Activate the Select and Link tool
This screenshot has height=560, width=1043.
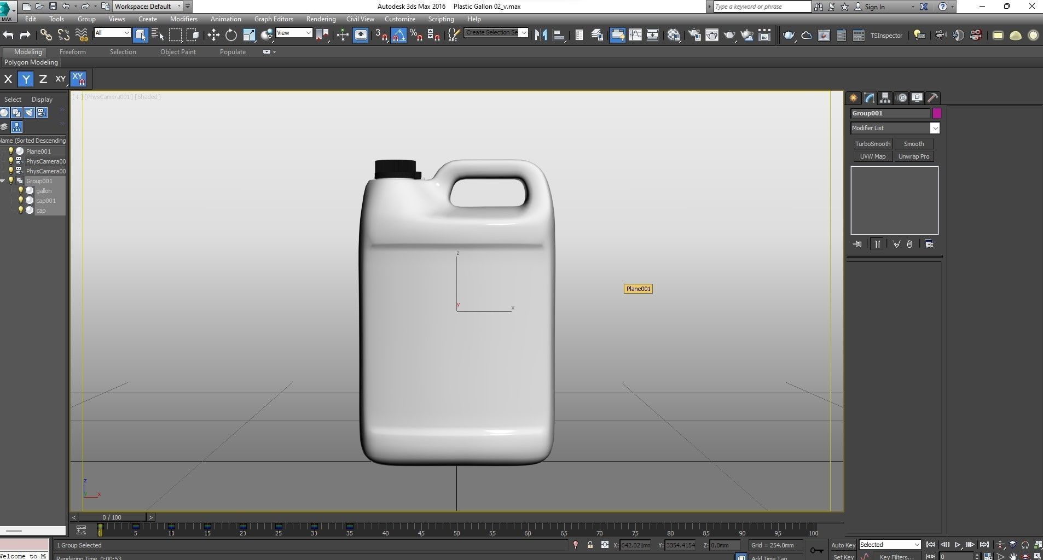pos(46,35)
